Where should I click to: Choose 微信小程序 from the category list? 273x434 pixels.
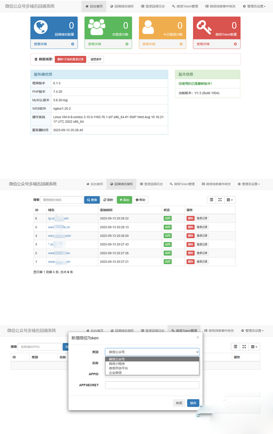point(119,364)
